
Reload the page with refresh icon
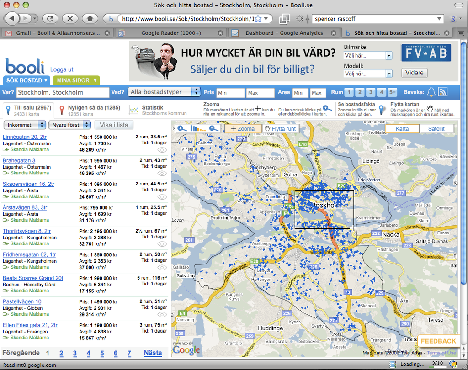click(50, 18)
